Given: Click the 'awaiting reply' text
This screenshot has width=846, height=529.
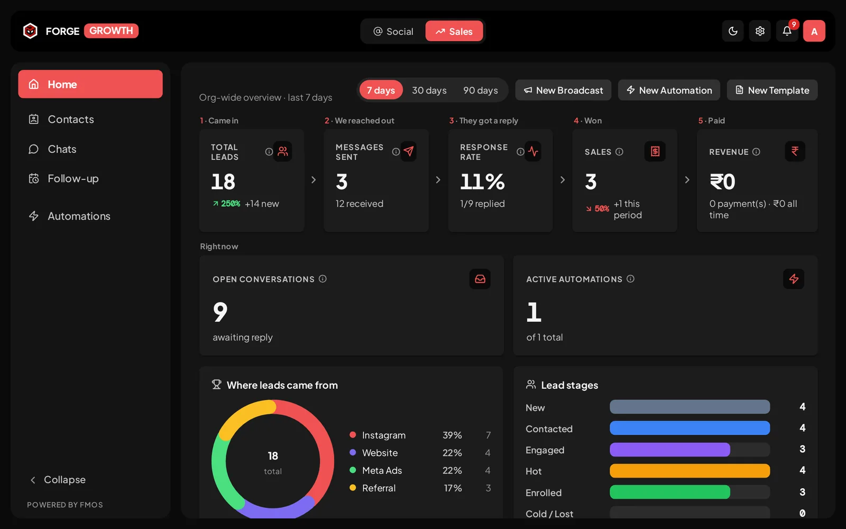Looking at the screenshot, I should [243, 338].
